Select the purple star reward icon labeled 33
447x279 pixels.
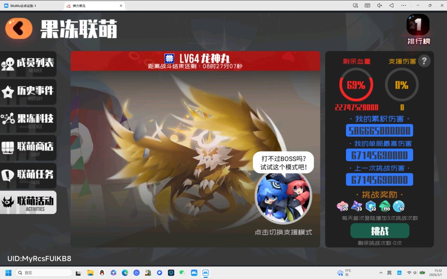click(x=357, y=206)
